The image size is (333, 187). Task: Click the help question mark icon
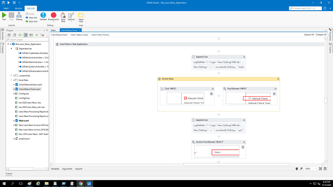[x=325, y=8]
